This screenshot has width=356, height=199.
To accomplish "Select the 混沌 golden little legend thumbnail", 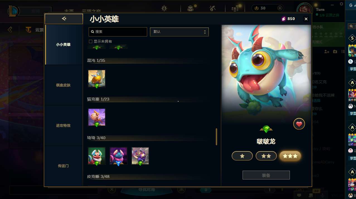I will tap(97, 78).
